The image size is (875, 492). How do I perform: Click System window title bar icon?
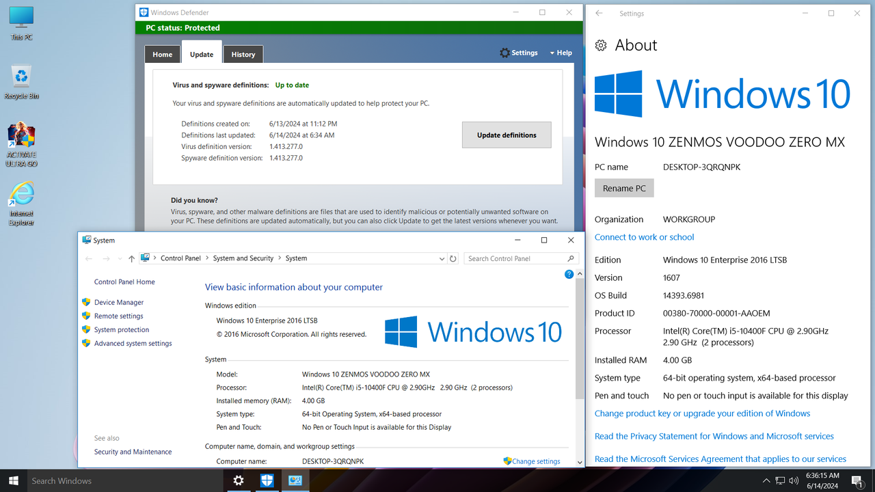(87, 240)
